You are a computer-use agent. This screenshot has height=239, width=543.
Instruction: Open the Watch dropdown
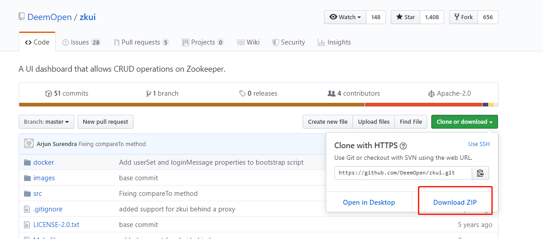(x=345, y=17)
